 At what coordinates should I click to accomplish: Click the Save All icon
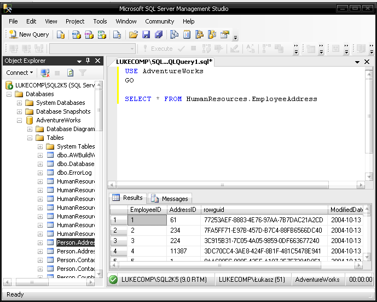click(159, 34)
